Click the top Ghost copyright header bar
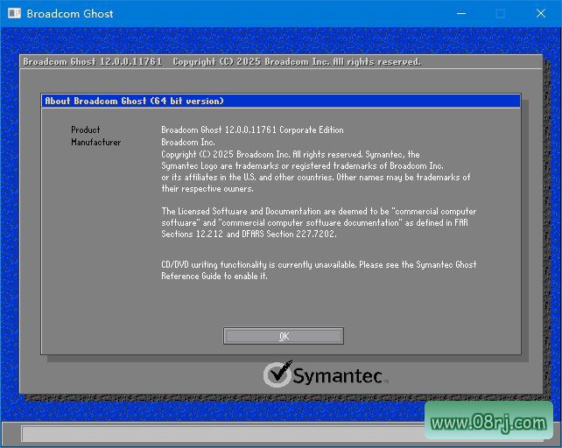The height and width of the screenshot is (448, 562). pyautogui.click(x=280, y=62)
